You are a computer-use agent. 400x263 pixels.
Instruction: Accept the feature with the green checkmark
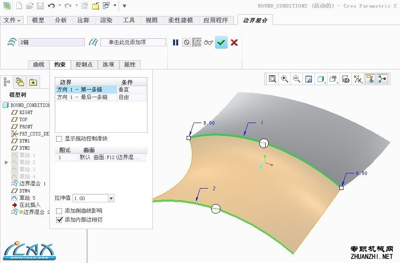[221, 42]
